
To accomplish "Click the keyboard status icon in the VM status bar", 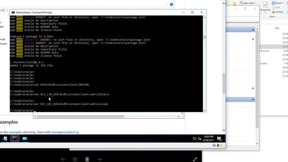I will (x=214, y=145).
